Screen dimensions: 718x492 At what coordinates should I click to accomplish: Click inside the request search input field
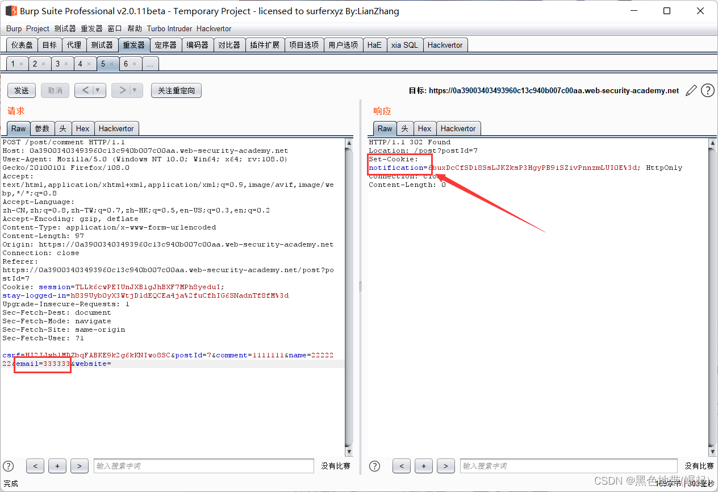tap(203, 466)
